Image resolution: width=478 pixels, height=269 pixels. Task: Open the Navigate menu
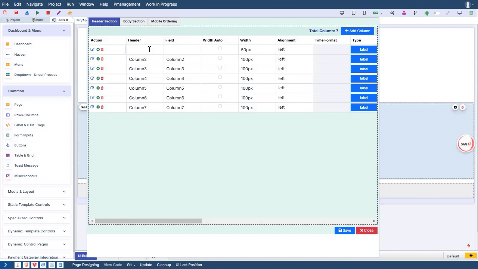click(34, 4)
